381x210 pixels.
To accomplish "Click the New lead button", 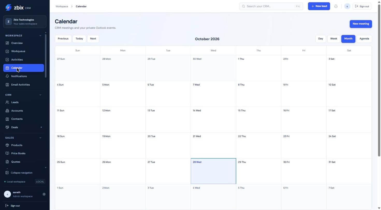I will click(319, 6).
